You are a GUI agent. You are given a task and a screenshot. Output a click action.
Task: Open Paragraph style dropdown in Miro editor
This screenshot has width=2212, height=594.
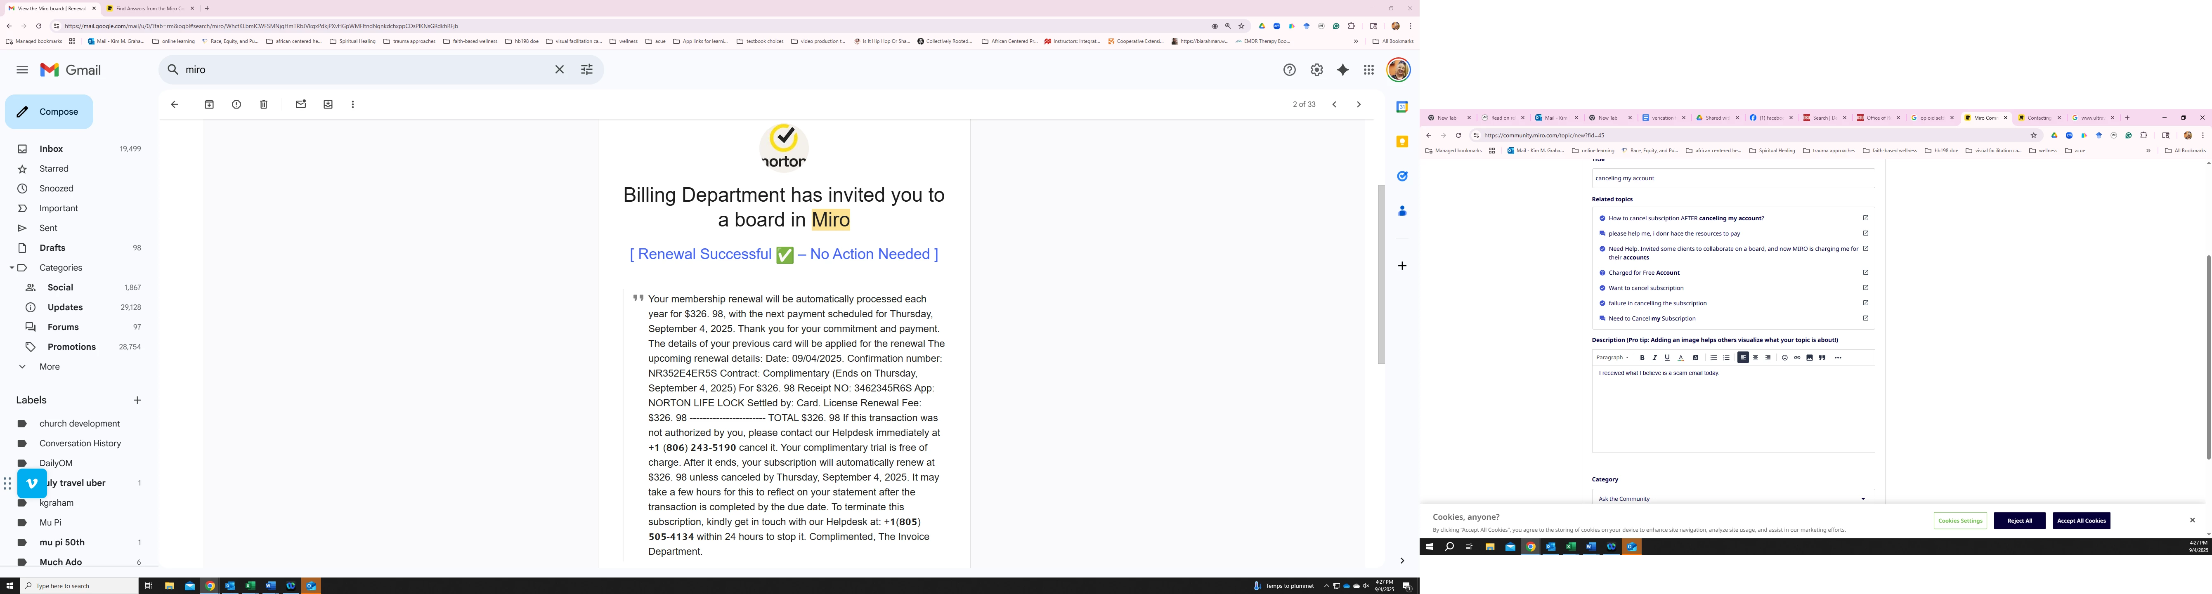[x=1612, y=358]
